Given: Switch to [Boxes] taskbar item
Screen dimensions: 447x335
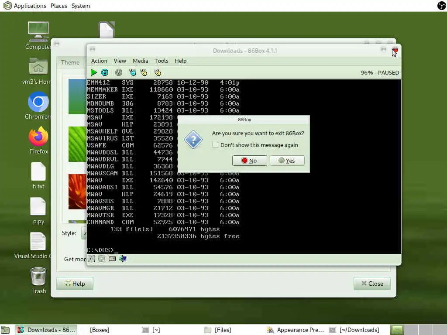Looking at the screenshot, I should coord(100,330).
